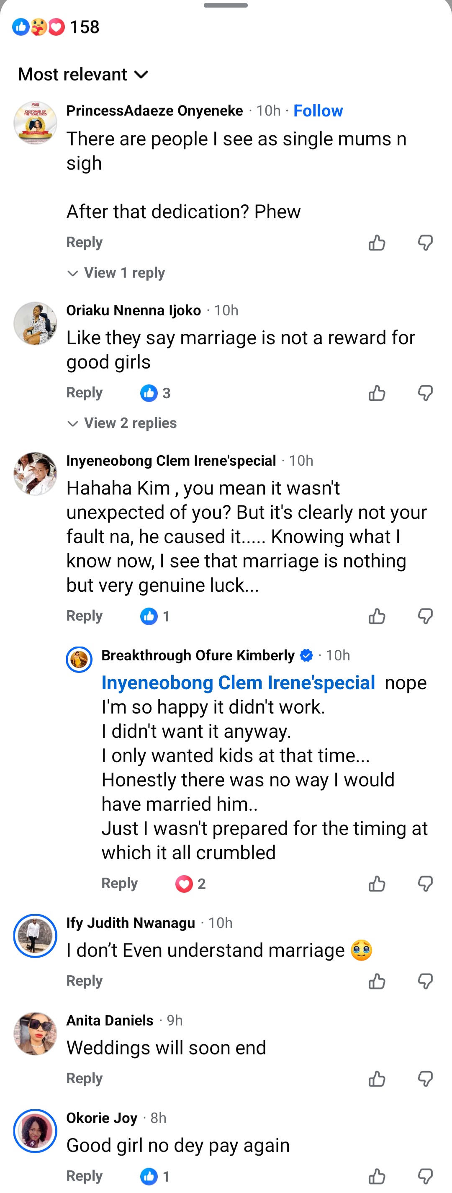Thumbs up Breakthrough Ofure Kimberly's reply
The width and height of the screenshot is (452, 1193).
click(377, 884)
